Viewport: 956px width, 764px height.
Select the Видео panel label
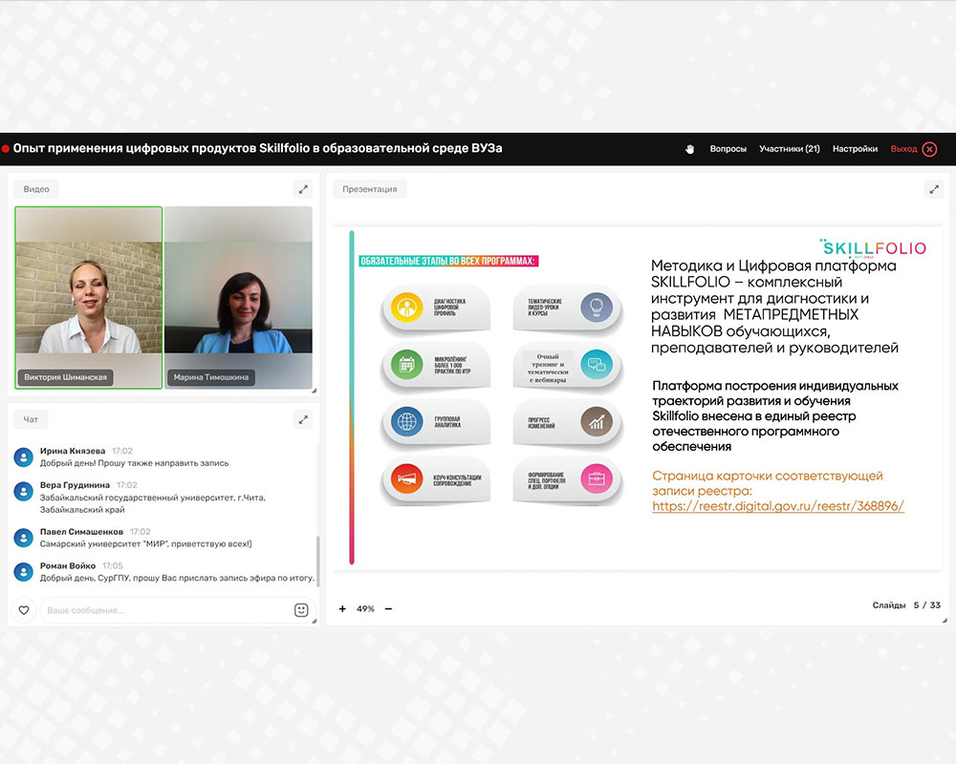[36, 189]
